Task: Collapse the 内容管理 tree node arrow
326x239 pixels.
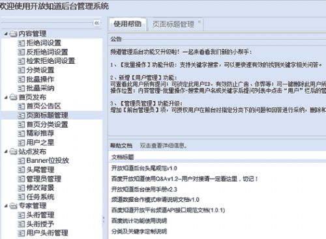Action: pyautogui.click(x=6, y=34)
